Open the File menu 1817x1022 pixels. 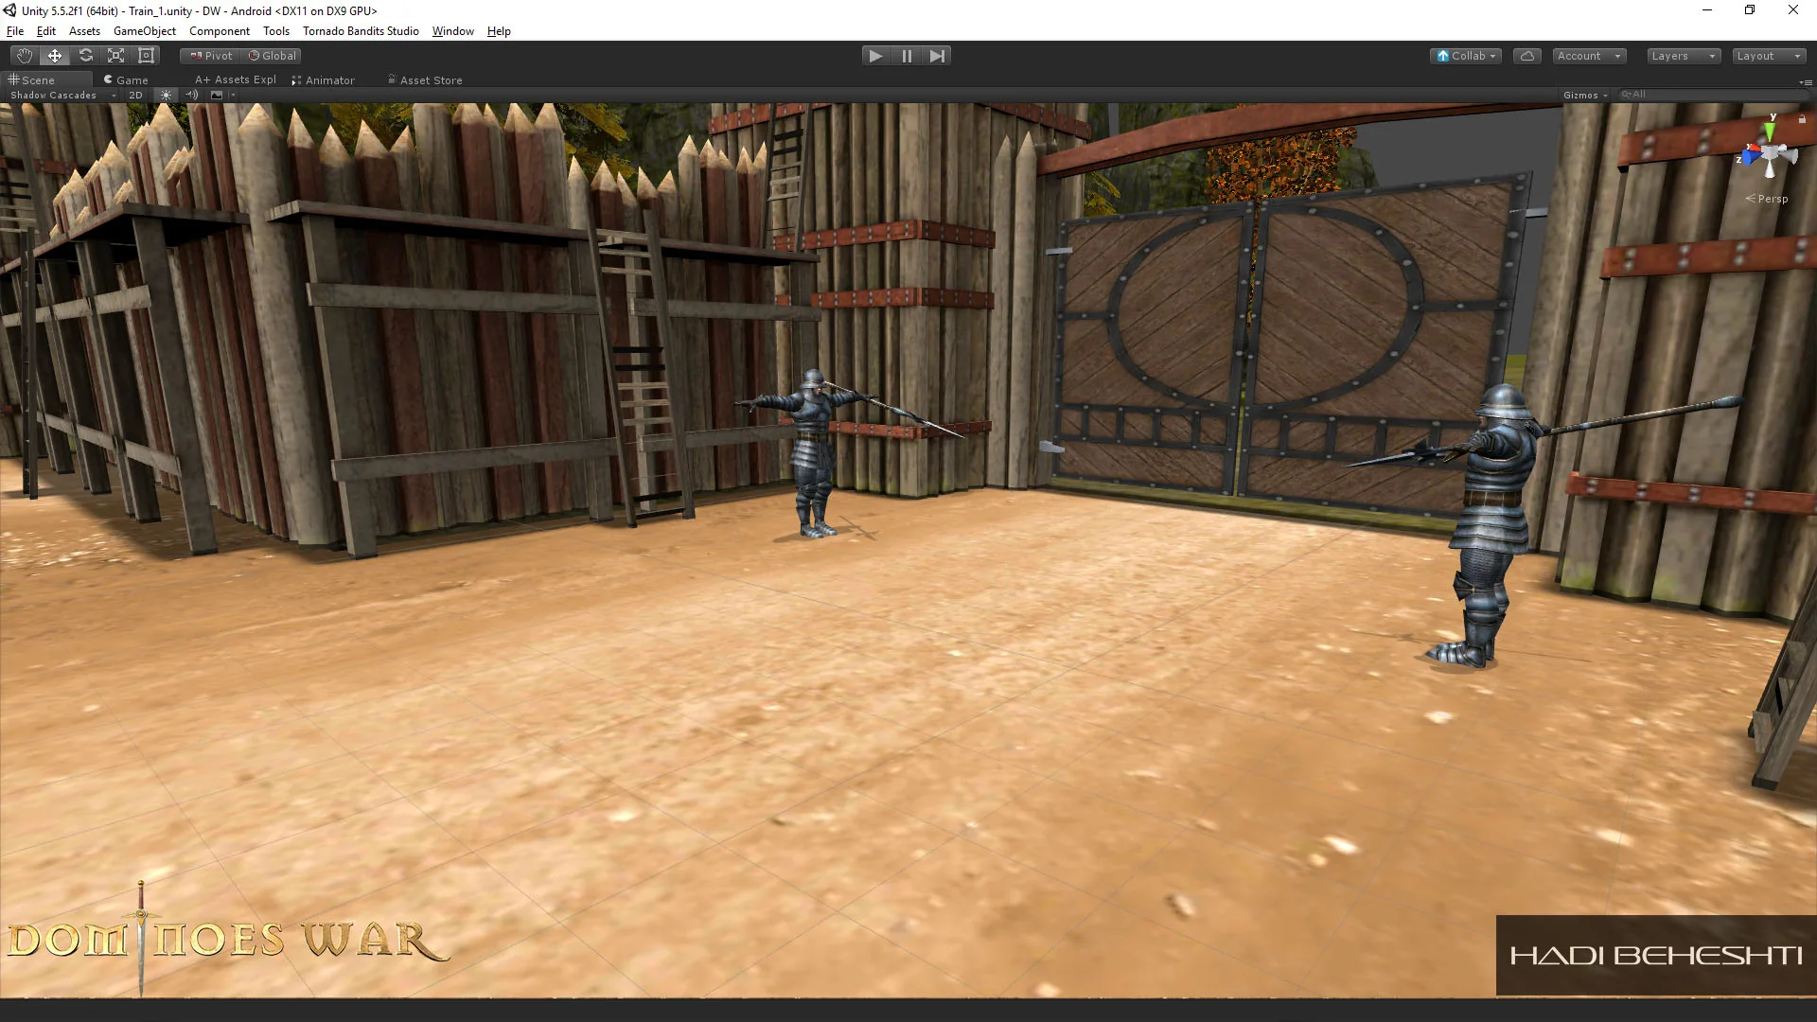[15, 31]
